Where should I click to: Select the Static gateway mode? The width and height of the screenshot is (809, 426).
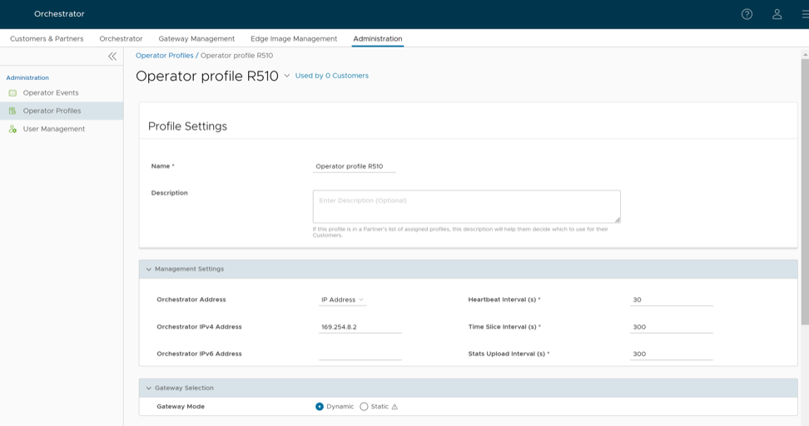(364, 407)
